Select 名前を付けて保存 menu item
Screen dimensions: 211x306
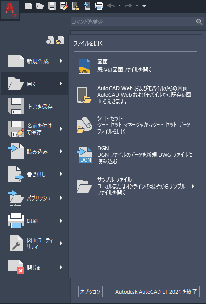tap(35, 129)
